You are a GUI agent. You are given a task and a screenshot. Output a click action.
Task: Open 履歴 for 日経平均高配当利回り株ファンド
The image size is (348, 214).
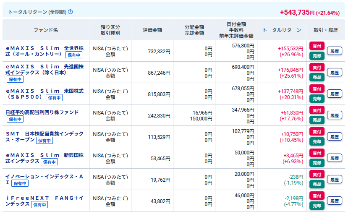335,115
